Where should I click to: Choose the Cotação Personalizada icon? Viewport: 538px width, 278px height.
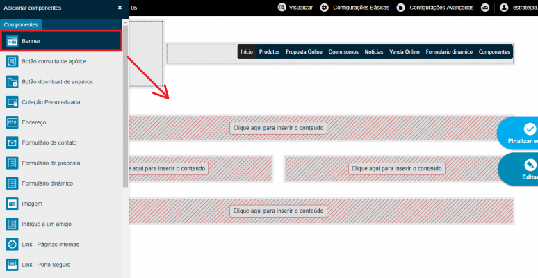point(12,102)
